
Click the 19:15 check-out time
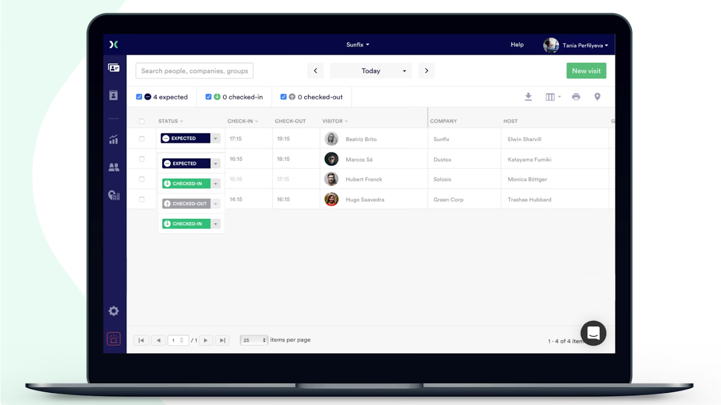pos(283,139)
